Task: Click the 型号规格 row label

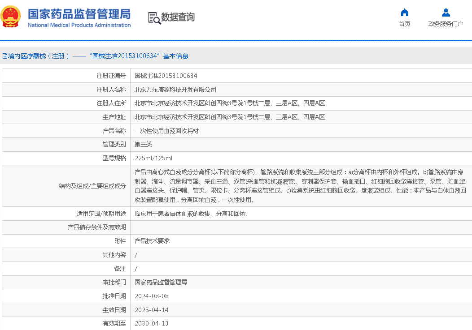Action: pyautogui.click(x=114, y=158)
